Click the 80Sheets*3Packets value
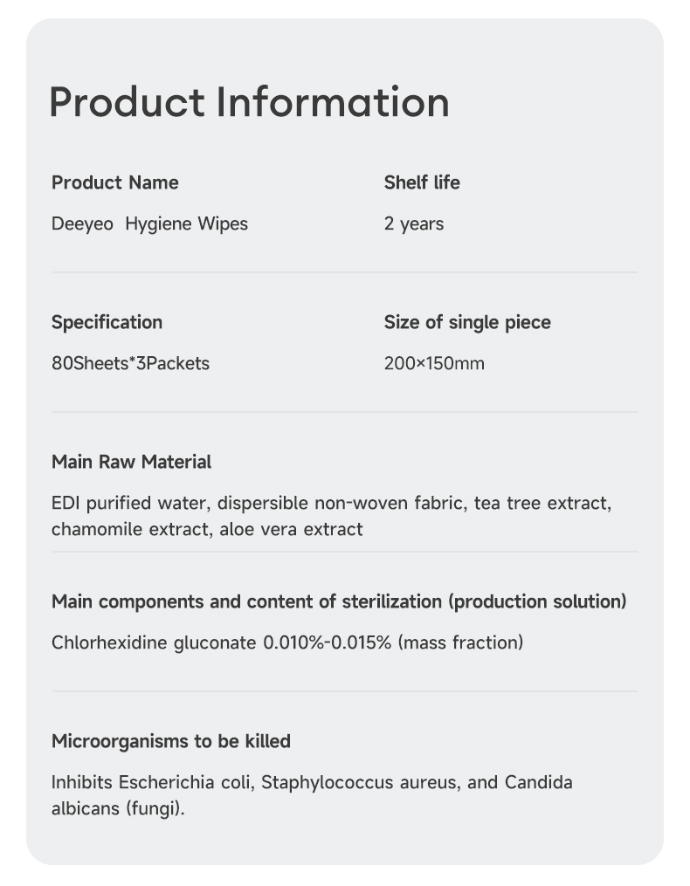Viewport: 690px width, 886px height. coord(130,364)
